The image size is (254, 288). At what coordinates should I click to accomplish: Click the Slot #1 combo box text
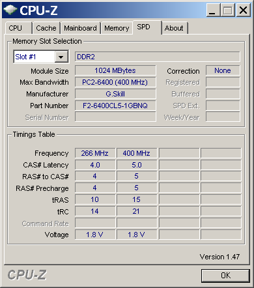25,57
